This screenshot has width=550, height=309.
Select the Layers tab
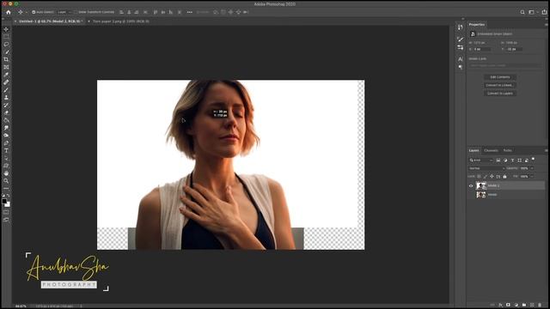474,150
